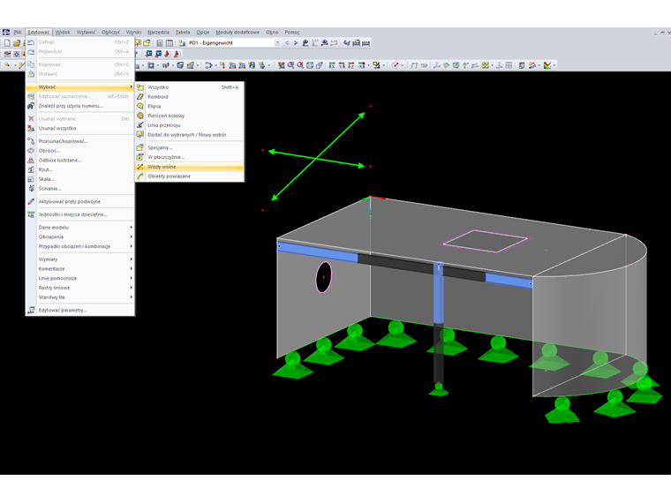Open the Obliczyć menu
This screenshot has height=503, width=671.
point(111,32)
